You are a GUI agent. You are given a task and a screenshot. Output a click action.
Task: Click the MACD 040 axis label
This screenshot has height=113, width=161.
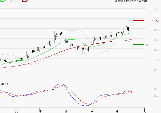[x=156, y=89]
